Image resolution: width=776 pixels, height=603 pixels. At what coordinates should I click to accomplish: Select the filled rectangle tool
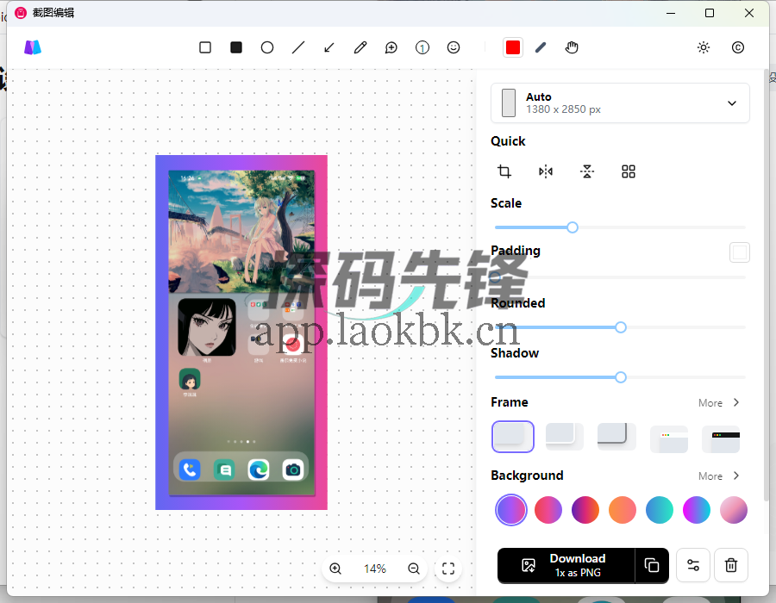click(x=236, y=47)
